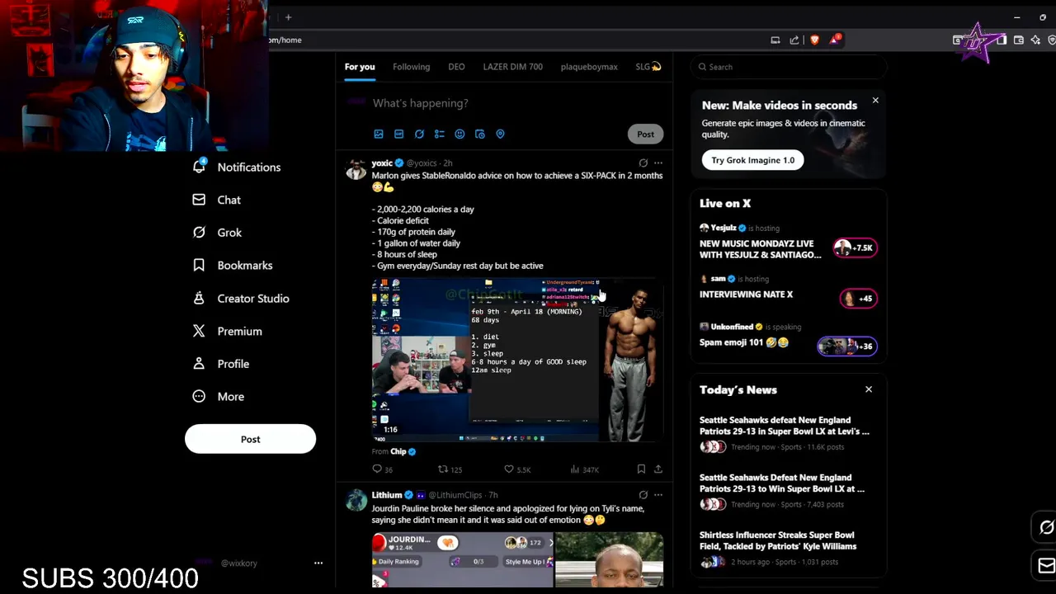1056x594 pixels.
Task: Dismiss the Grok video promo card
Action: click(x=875, y=101)
